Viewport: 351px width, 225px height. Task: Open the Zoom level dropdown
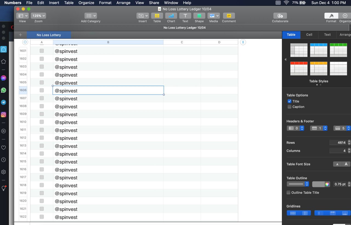click(x=38, y=16)
